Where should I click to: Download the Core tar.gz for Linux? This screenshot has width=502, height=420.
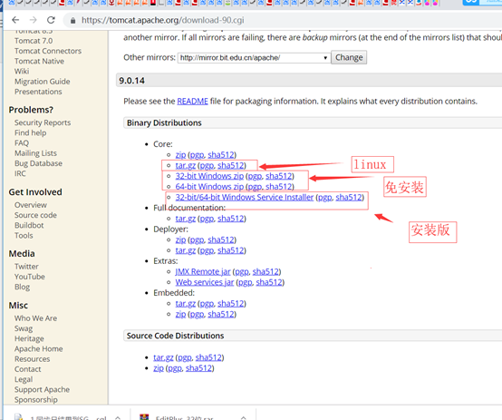[x=186, y=165]
